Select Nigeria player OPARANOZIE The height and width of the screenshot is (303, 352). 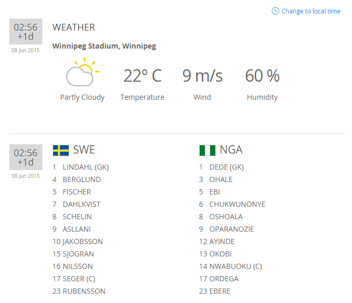(231, 229)
